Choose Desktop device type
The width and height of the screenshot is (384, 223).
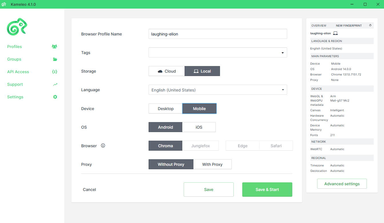166,109
